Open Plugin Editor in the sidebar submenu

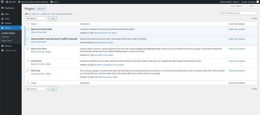[x=6, y=41]
